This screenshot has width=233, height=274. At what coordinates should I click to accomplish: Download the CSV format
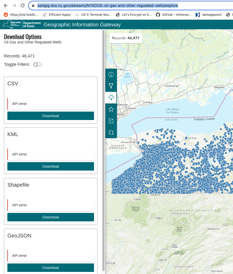coord(51,116)
